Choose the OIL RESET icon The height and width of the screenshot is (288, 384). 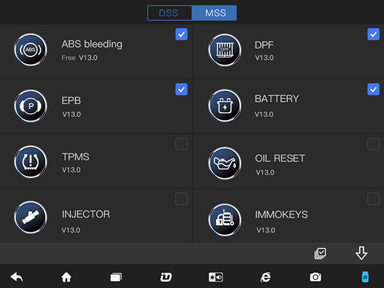[x=225, y=163]
